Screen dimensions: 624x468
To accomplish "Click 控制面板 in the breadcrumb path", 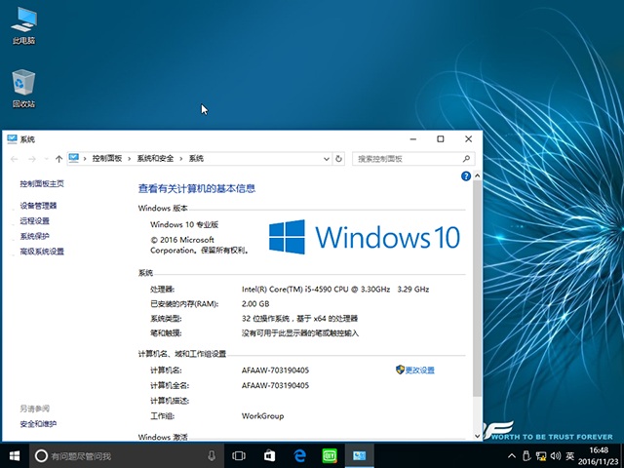I will pos(107,158).
